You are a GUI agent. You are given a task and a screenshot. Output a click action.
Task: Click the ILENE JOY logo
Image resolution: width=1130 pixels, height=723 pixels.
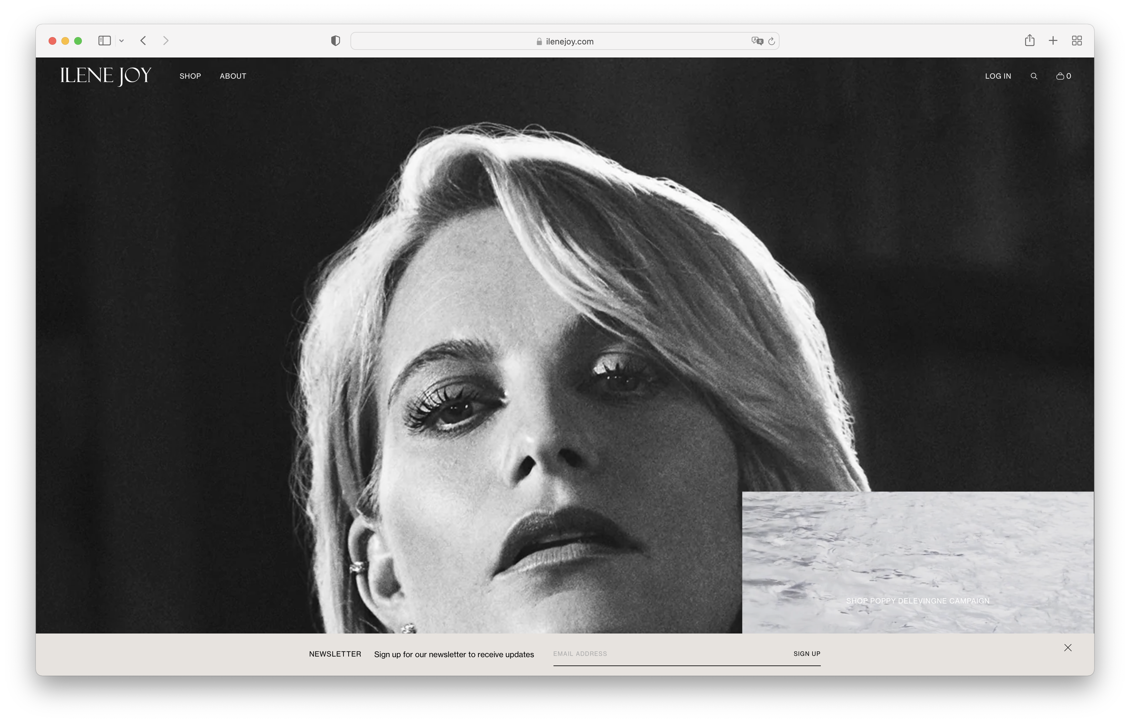point(106,76)
